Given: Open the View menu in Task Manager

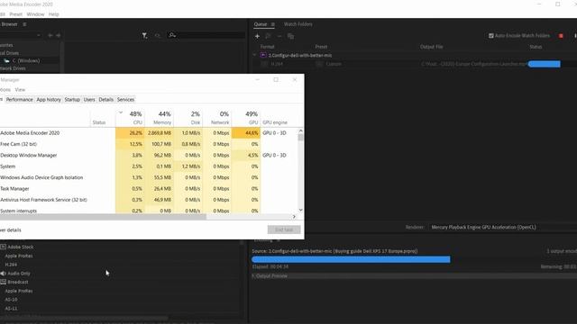Looking at the screenshot, I should (x=20, y=90).
